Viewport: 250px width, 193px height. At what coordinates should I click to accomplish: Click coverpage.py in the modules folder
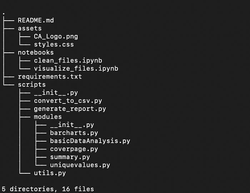[74, 149]
